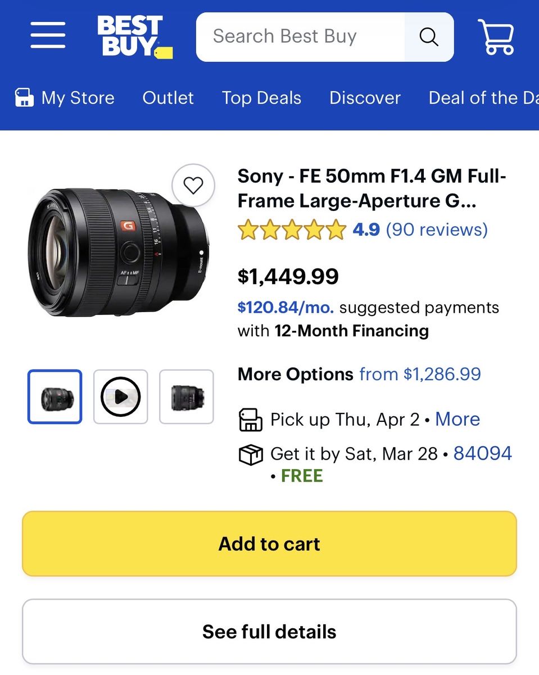Type in the Search Best Buy field
The height and width of the screenshot is (675, 539).
[301, 37]
